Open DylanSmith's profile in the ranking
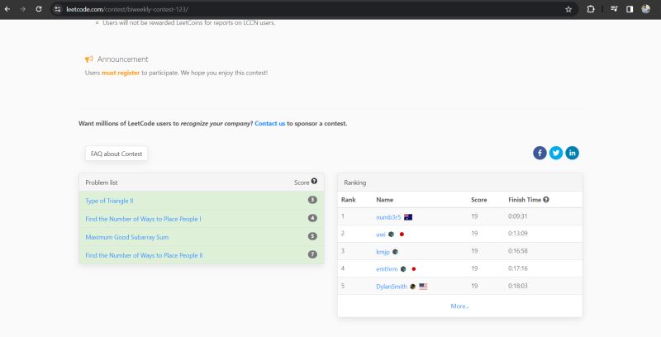This screenshot has height=337, width=661. coord(391,286)
